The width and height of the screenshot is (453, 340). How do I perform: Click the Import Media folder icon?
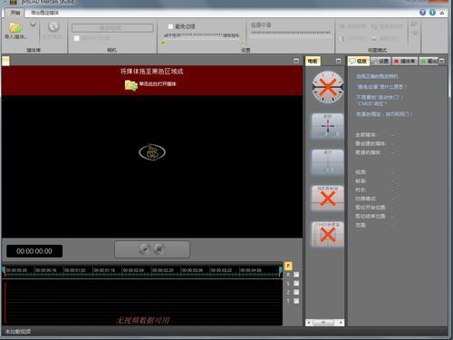click(15, 27)
